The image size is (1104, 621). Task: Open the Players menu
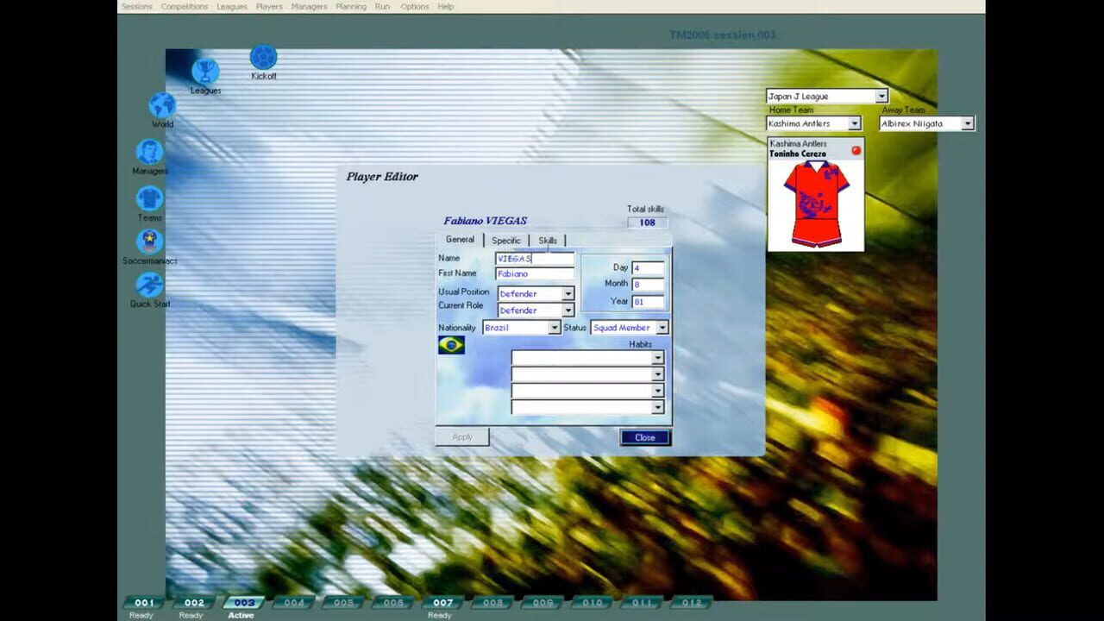[x=269, y=6]
